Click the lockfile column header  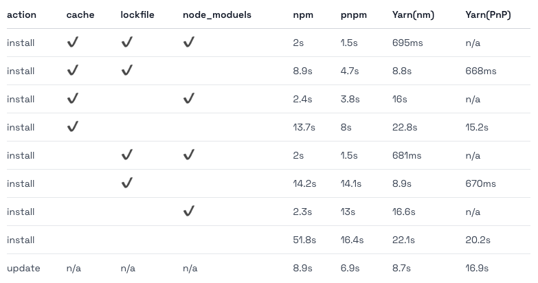coord(138,14)
